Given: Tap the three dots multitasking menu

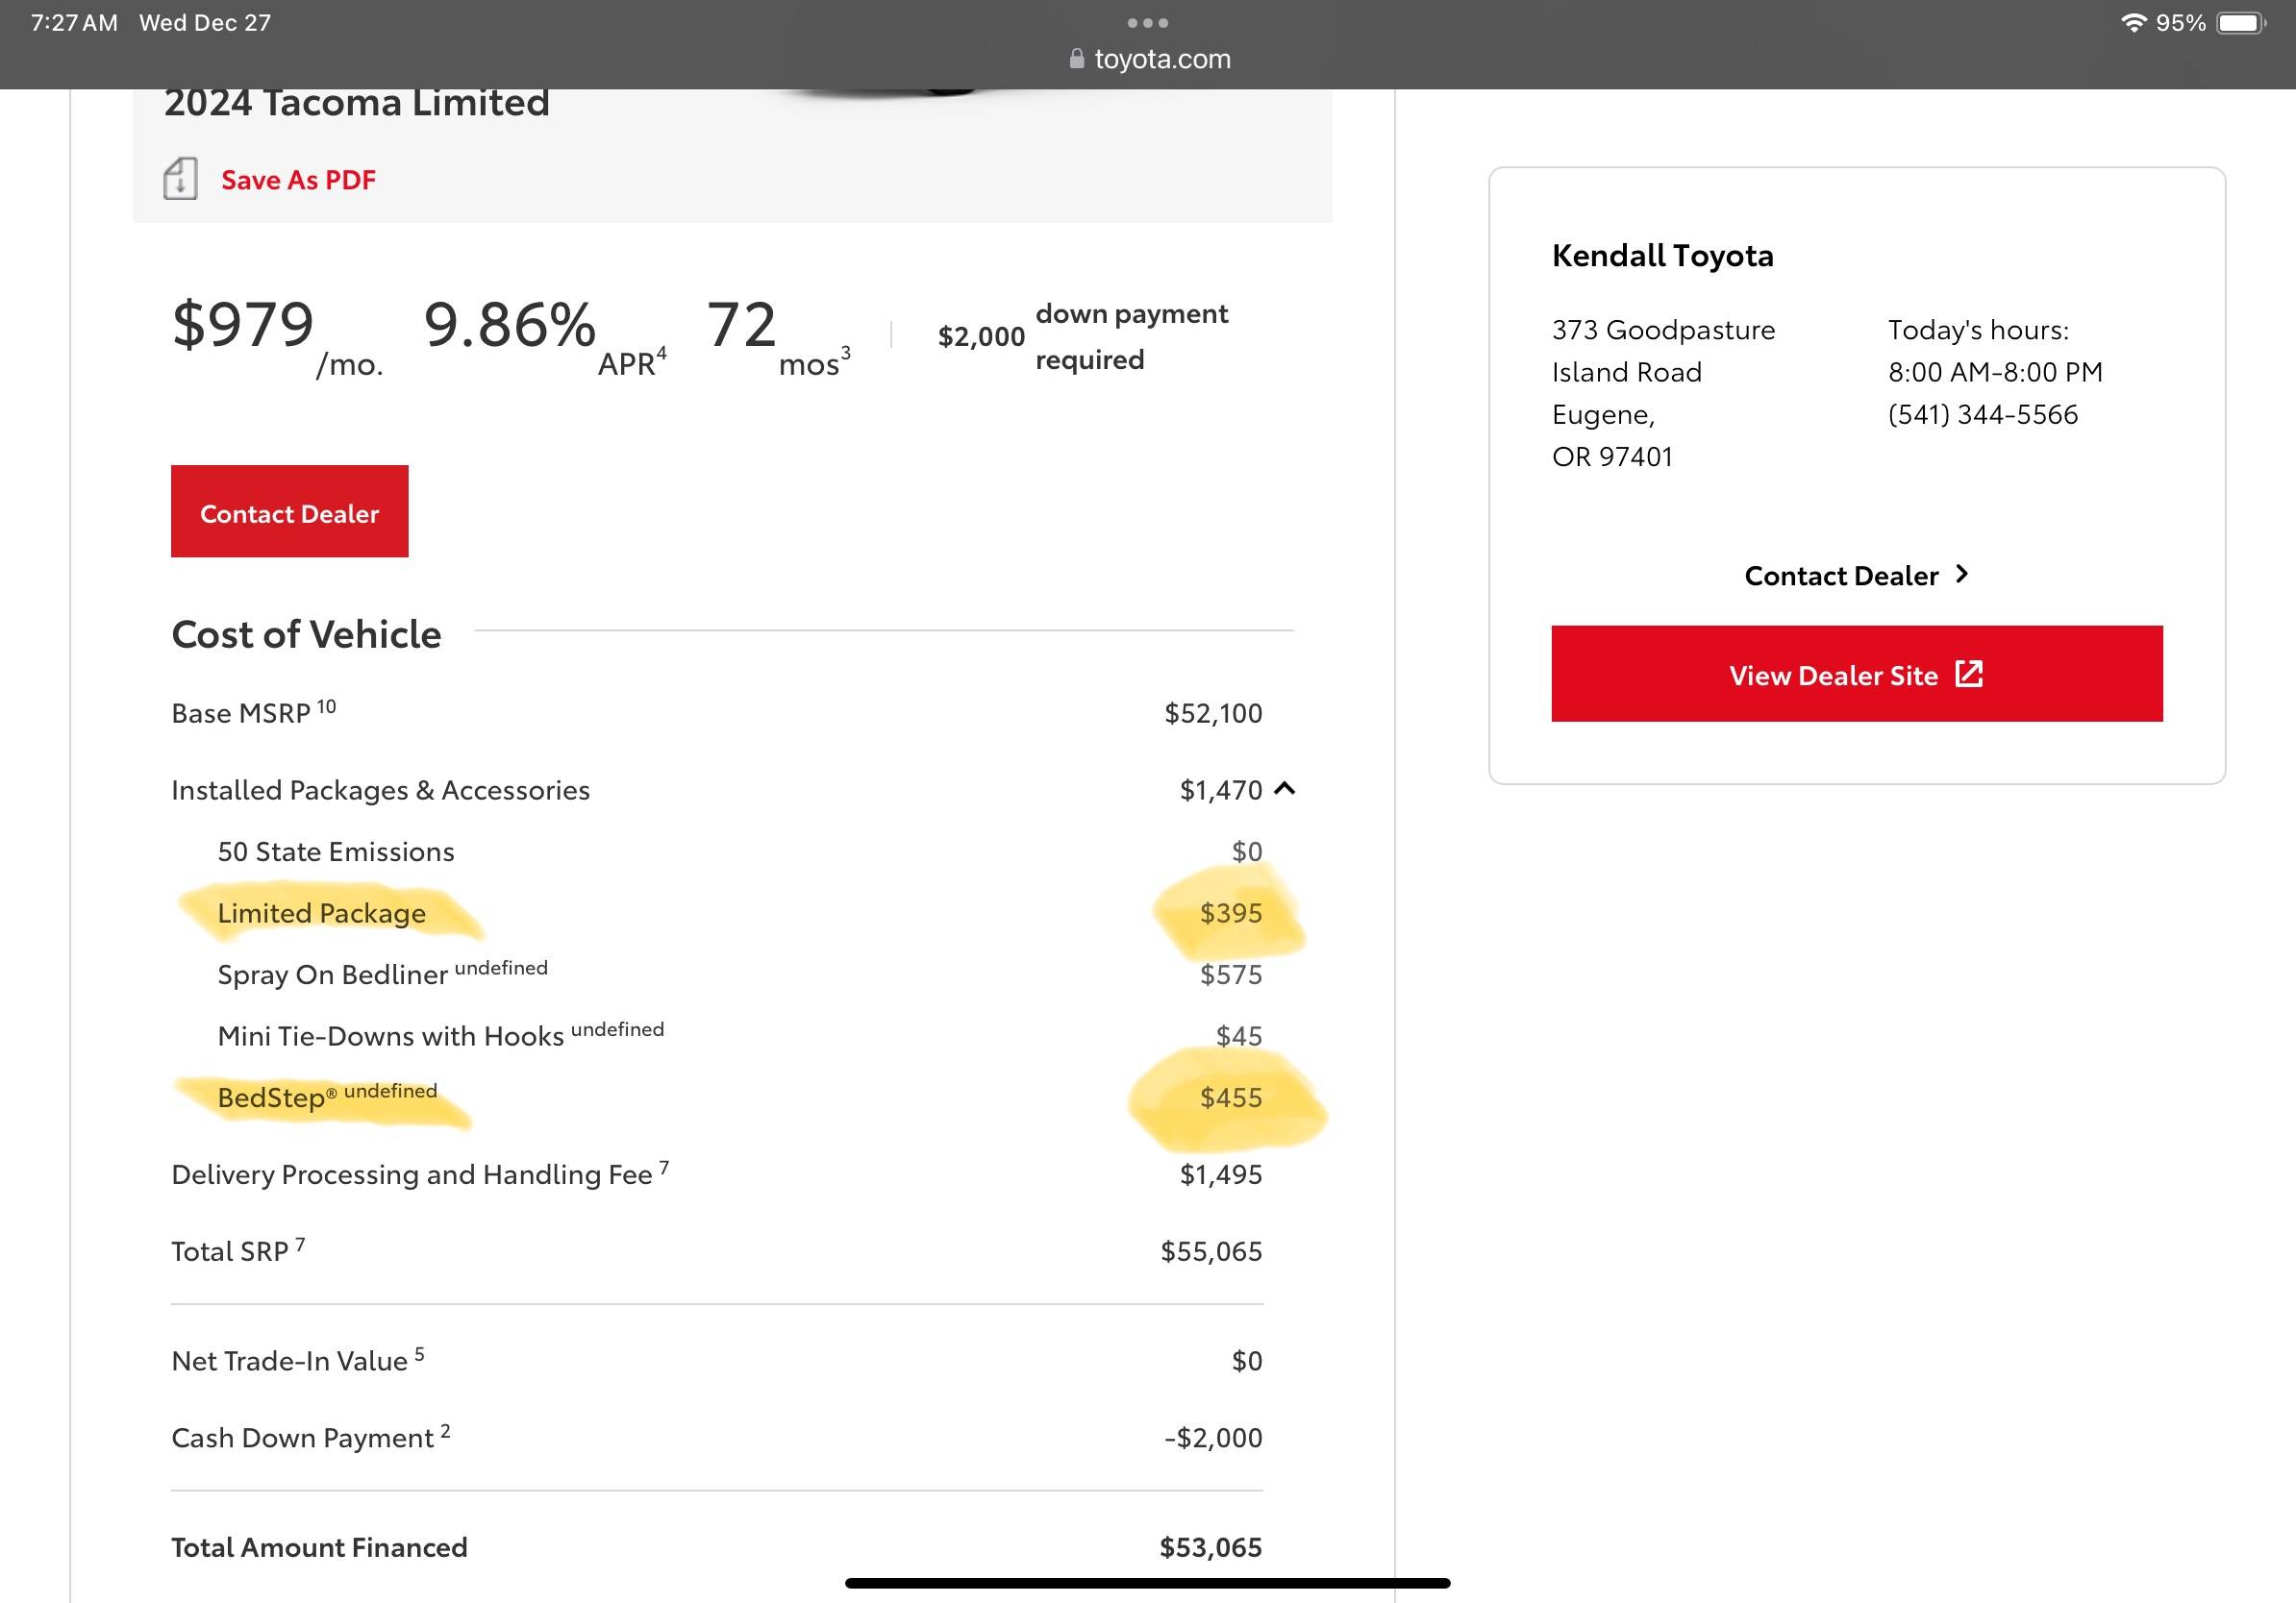Looking at the screenshot, I should click(1147, 22).
